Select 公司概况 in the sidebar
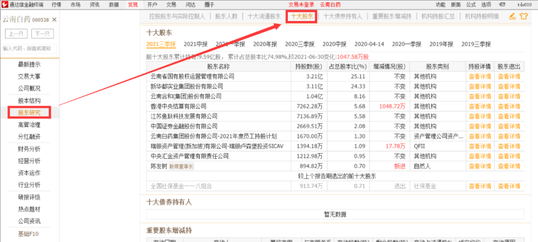538x242 pixels. [x=29, y=89]
